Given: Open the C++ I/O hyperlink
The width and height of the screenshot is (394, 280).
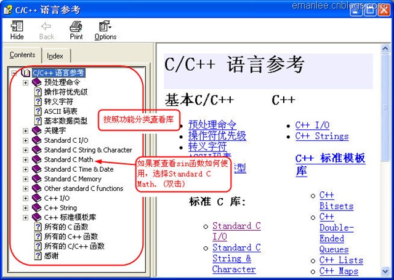Looking at the screenshot, I should click(x=312, y=125).
